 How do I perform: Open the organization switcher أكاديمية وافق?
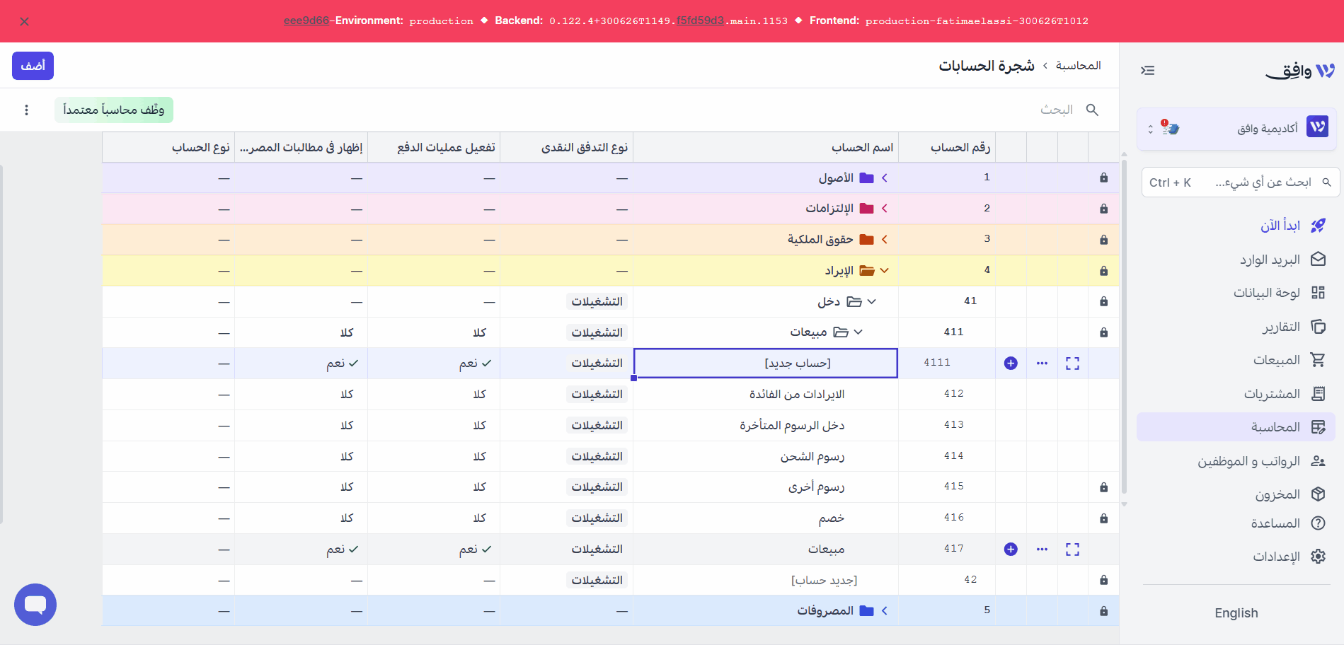pos(1236,128)
